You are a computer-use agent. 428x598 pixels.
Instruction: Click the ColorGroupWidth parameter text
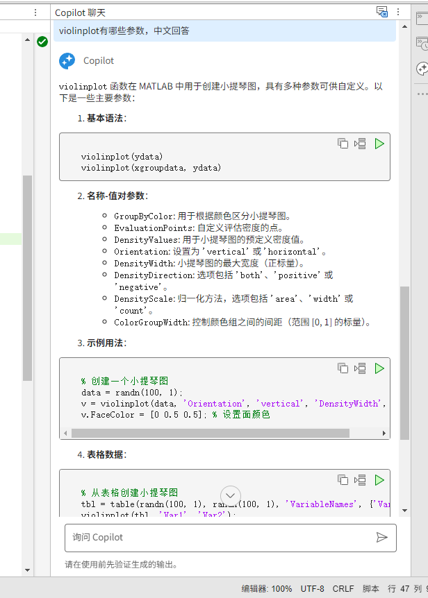point(151,323)
